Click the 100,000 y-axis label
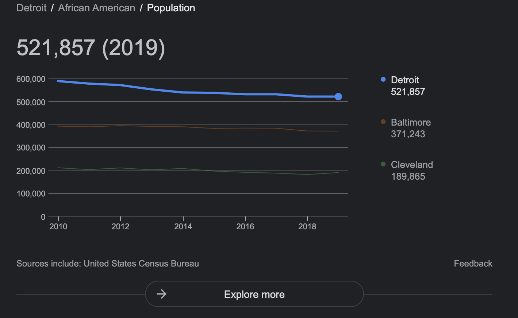Image resolution: width=518 pixels, height=318 pixels. (31, 194)
